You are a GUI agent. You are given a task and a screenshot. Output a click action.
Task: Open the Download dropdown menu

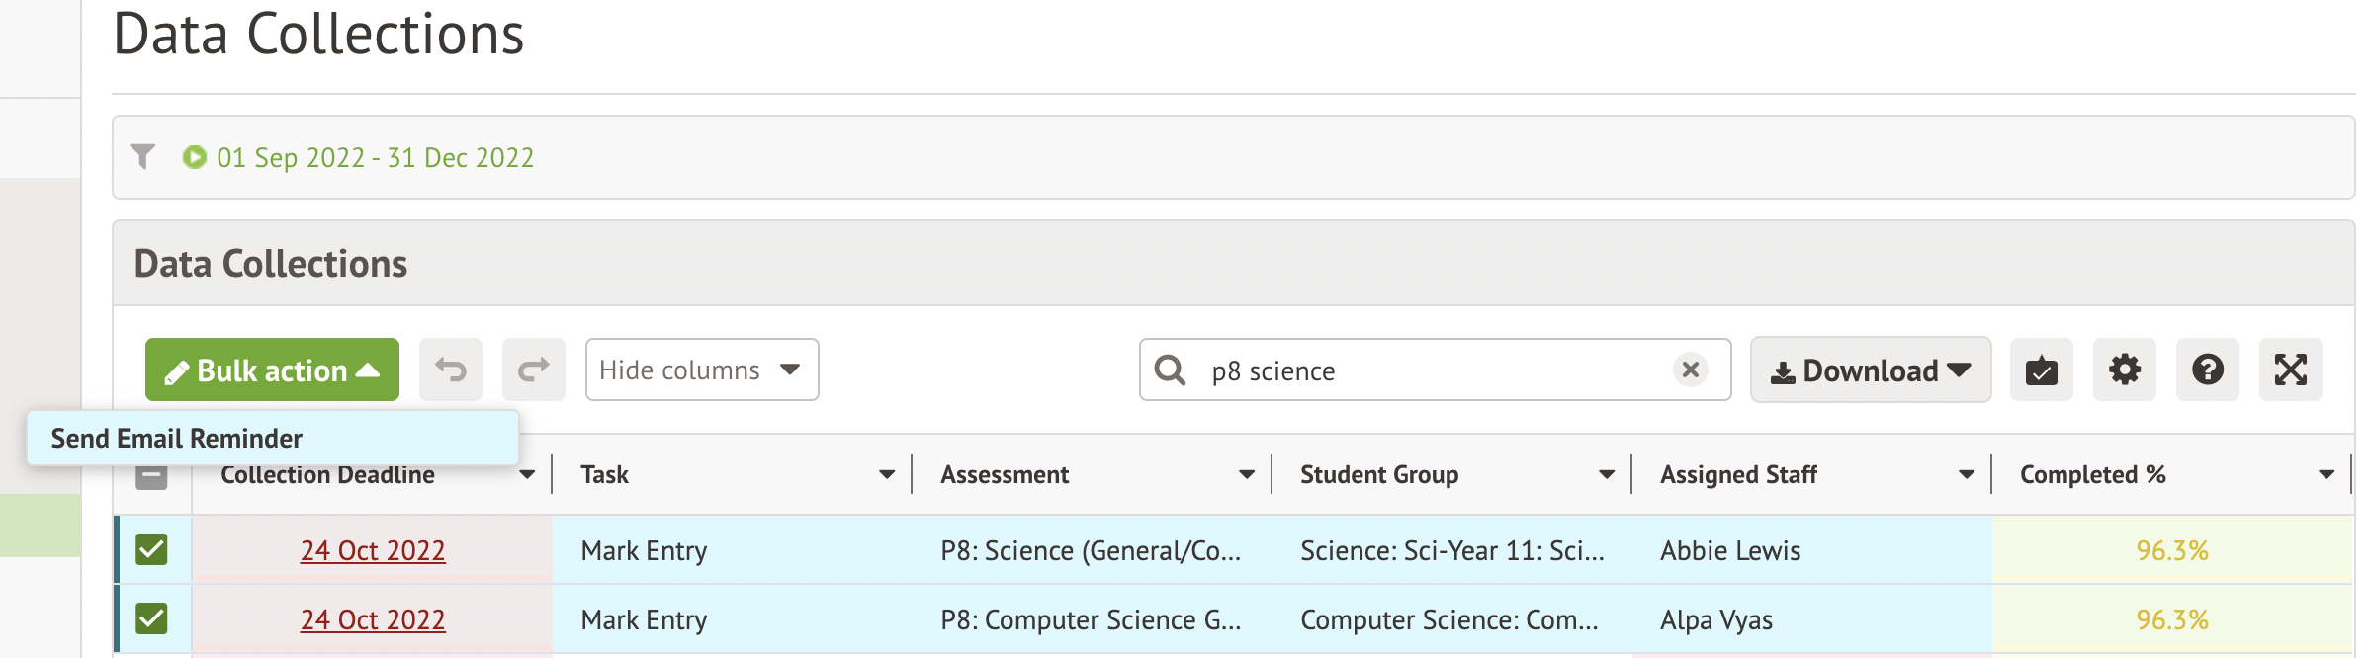pyautogui.click(x=1870, y=370)
